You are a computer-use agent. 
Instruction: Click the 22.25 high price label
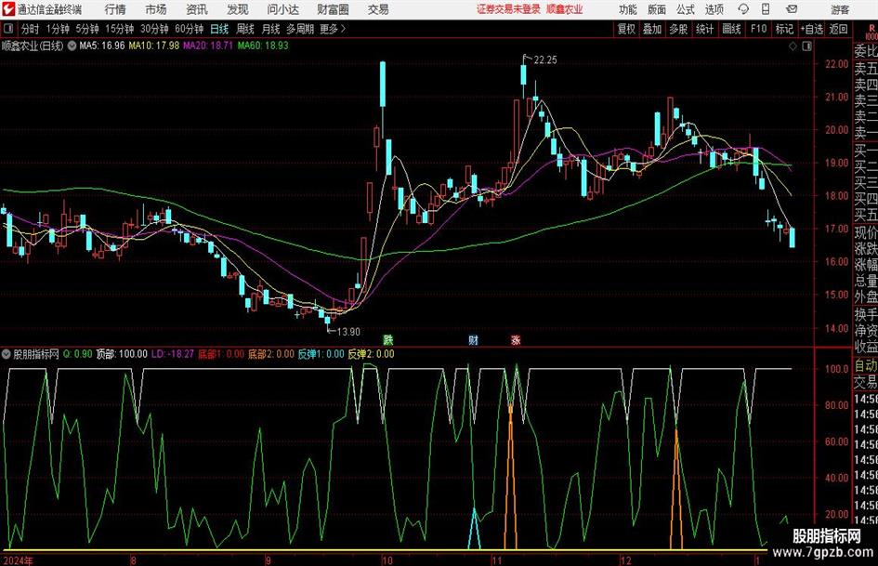pyautogui.click(x=545, y=60)
